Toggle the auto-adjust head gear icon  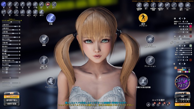139,5
